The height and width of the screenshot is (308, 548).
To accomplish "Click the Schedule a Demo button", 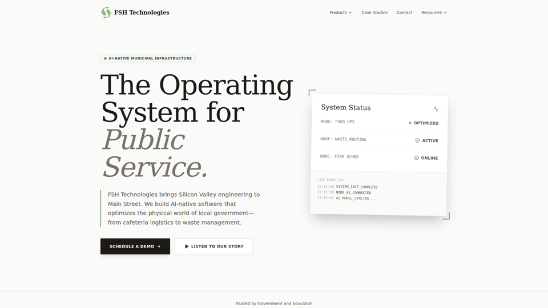I will pyautogui.click(x=135, y=246).
